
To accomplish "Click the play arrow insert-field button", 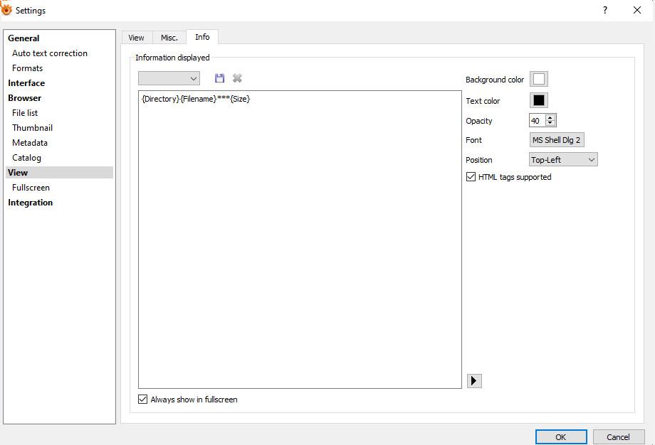I will click(x=474, y=381).
